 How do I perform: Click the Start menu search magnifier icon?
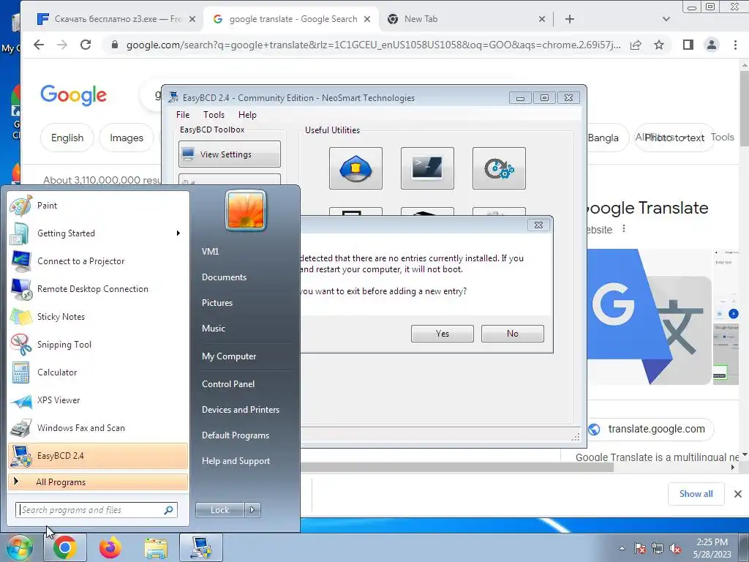click(169, 510)
